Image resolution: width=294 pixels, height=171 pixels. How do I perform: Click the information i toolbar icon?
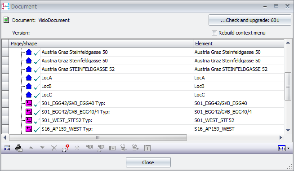[147, 148]
